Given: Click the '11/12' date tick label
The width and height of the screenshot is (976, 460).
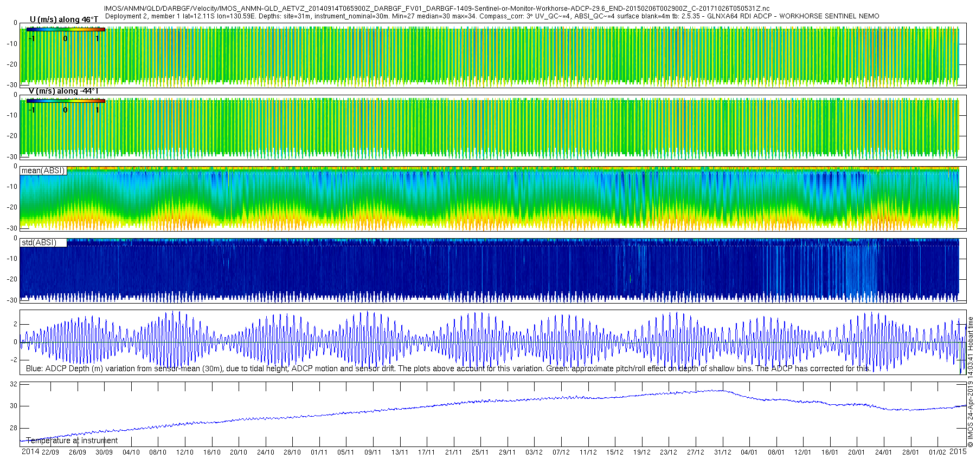Looking at the screenshot, I should tap(588, 452).
